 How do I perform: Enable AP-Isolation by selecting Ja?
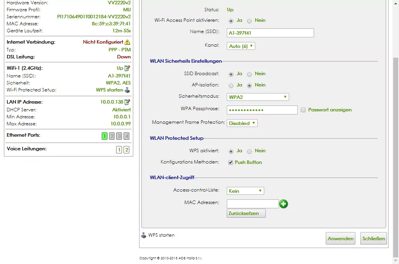pos(231,85)
